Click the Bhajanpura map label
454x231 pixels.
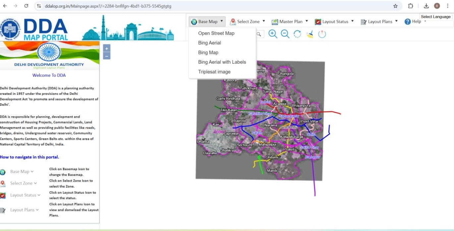click(x=301, y=105)
